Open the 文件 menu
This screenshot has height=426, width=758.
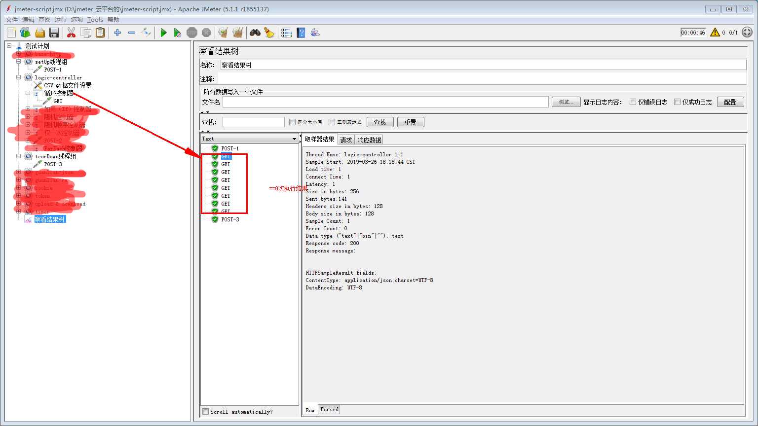11,20
